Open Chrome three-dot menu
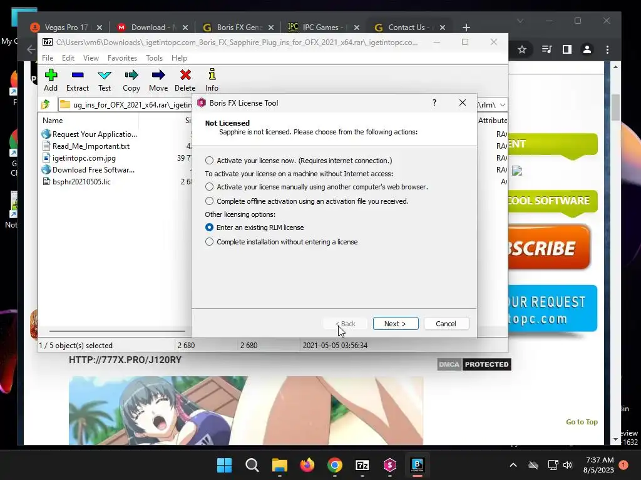The image size is (641, 480). click(607, 50)
